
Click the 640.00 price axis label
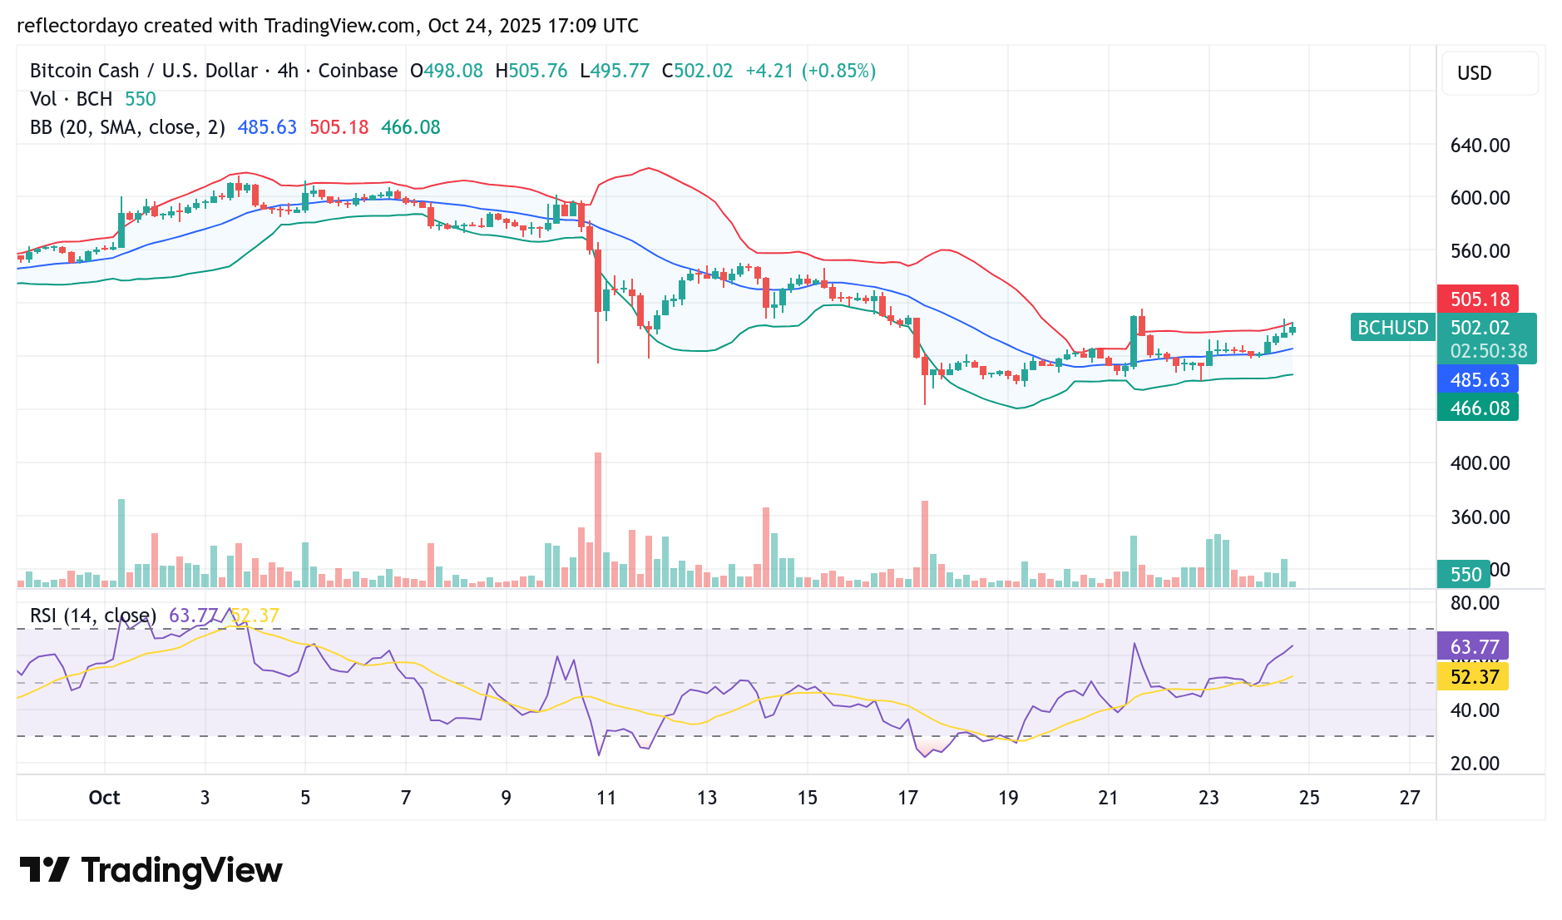coord(1480,146)
